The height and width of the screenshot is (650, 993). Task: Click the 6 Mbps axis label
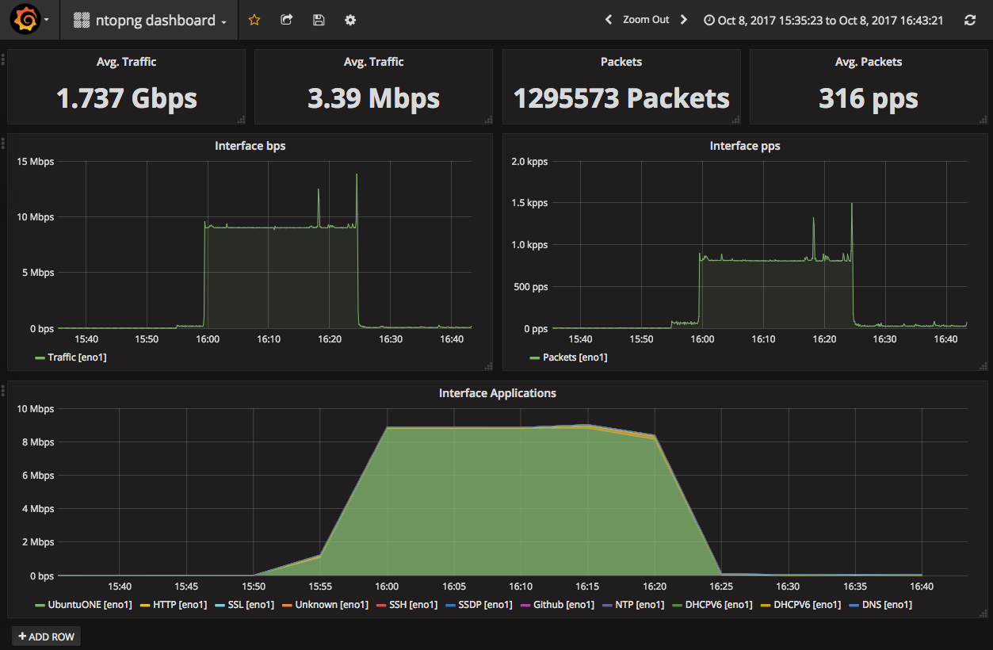[x=36, y=476]
